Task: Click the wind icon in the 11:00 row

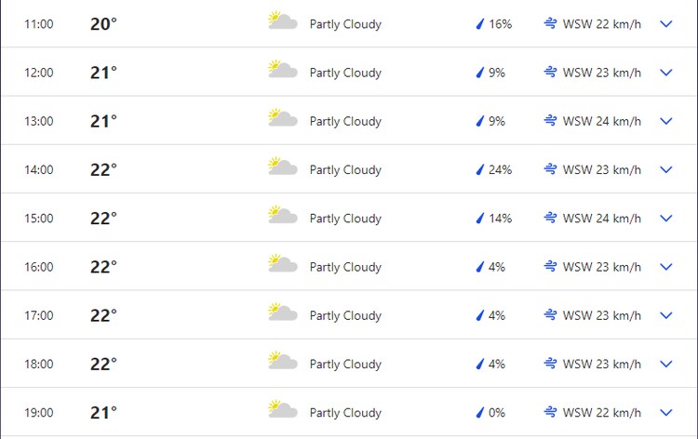Action: pos(551,23)
